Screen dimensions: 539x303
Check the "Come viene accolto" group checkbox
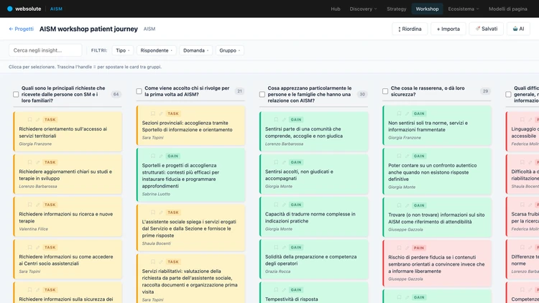click(139, 91)
